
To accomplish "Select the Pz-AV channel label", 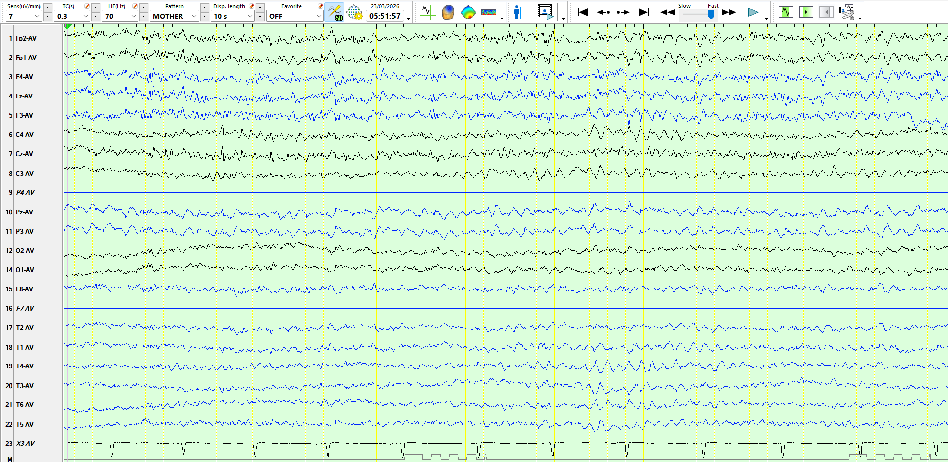I will [x=24, y=212].
